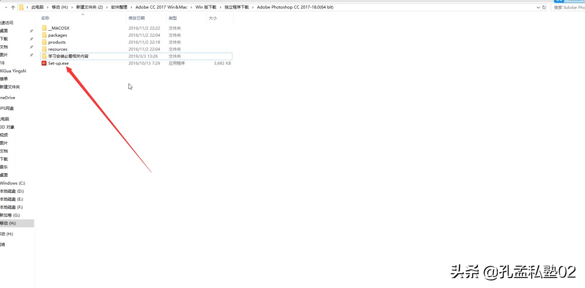Select the Set-up.exe file name
The width and height of the screenshot is (585, 288).
tap(58, 63)
